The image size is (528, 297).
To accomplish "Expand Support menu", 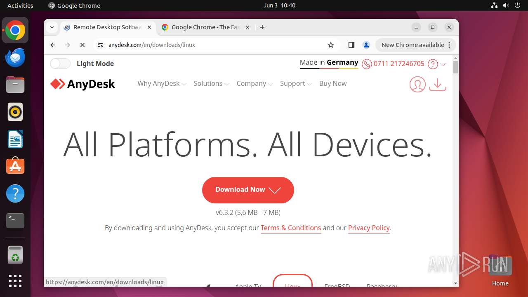I will coord(296,83).
